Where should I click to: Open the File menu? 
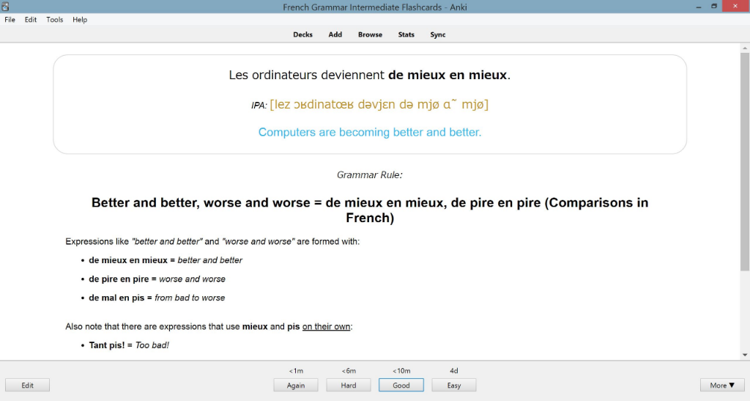tap(10, 20)
